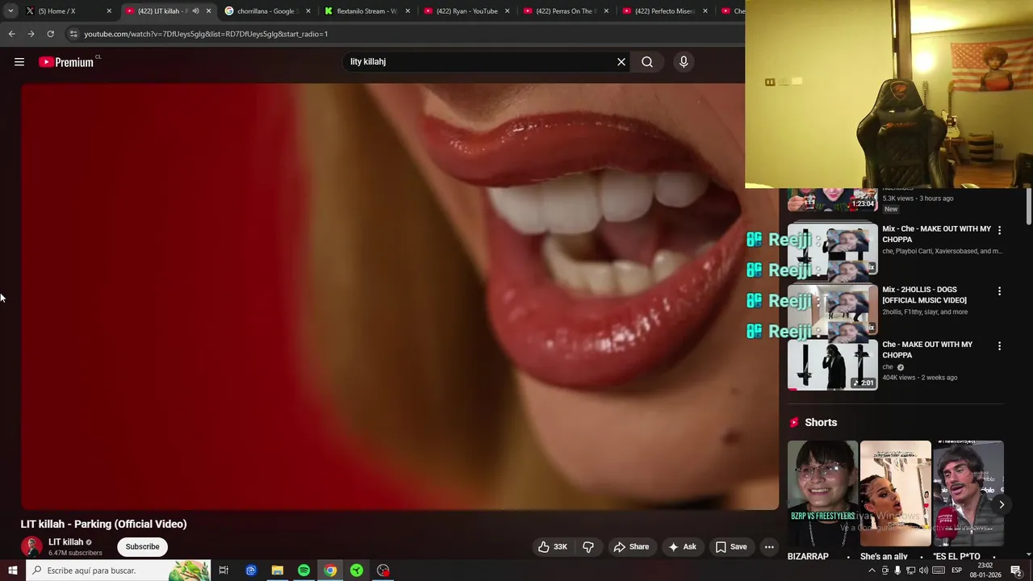Open the YouTube guide hamburger menu

pyautogui.click(x=19, y=62)
